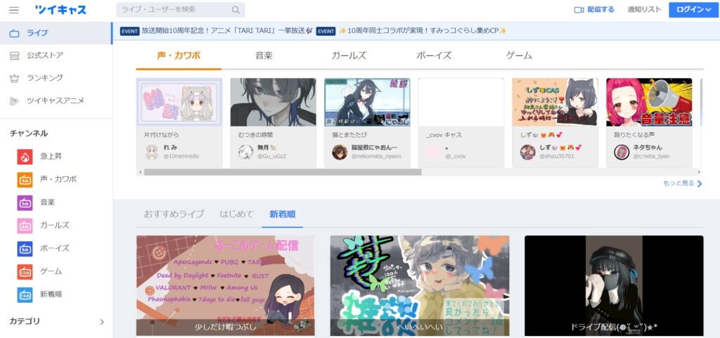The image size is (720, 338).
Task: Select the おすすめライブ tab
Action: 174,214
